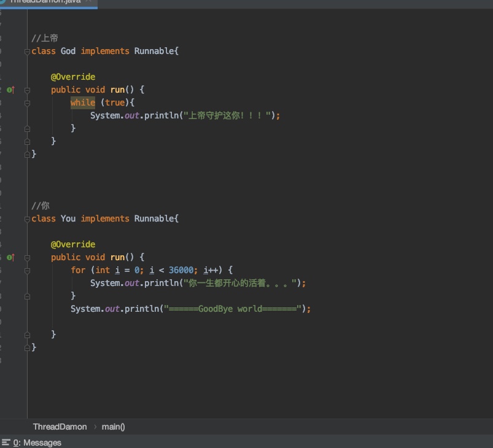Collapse the class God declaration fold
The height and width of the screenshot is (448, 493).
(x=27, y=52)
